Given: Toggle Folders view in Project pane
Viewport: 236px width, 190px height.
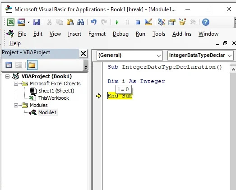Looking at the screenshot, I should click(32, 65).
